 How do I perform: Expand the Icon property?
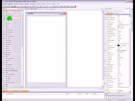pyautogui.click(x=105, y=51)
